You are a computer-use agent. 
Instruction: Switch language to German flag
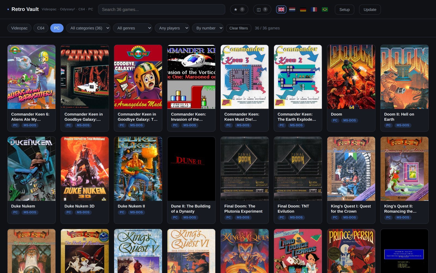pyautogui.click(x=303, y=10)
